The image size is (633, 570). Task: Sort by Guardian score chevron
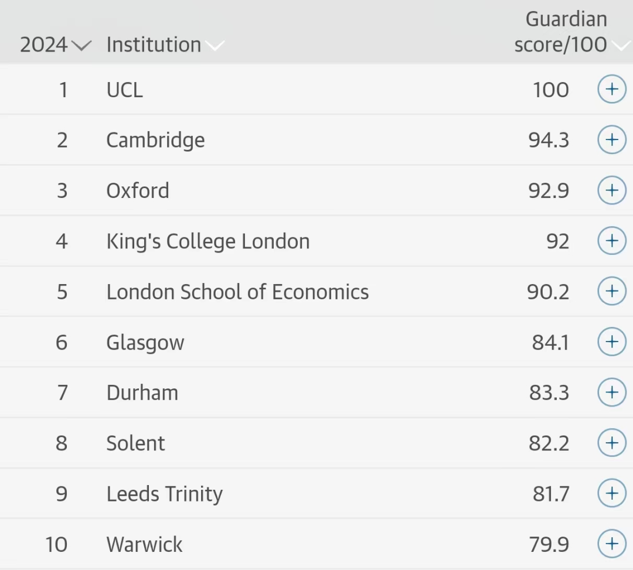click(622, 46)
